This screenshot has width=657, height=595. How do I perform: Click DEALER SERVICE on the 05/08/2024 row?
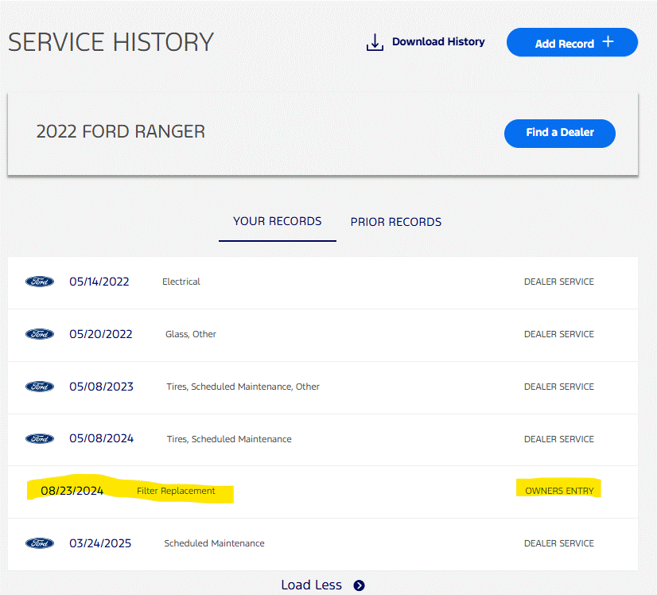tap(559, 439)
